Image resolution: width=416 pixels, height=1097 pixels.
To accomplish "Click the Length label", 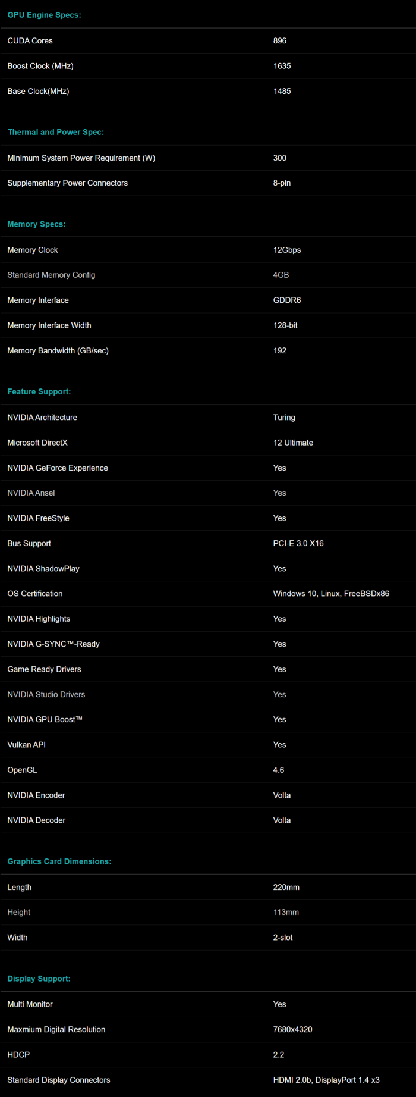I will point(19,887).
